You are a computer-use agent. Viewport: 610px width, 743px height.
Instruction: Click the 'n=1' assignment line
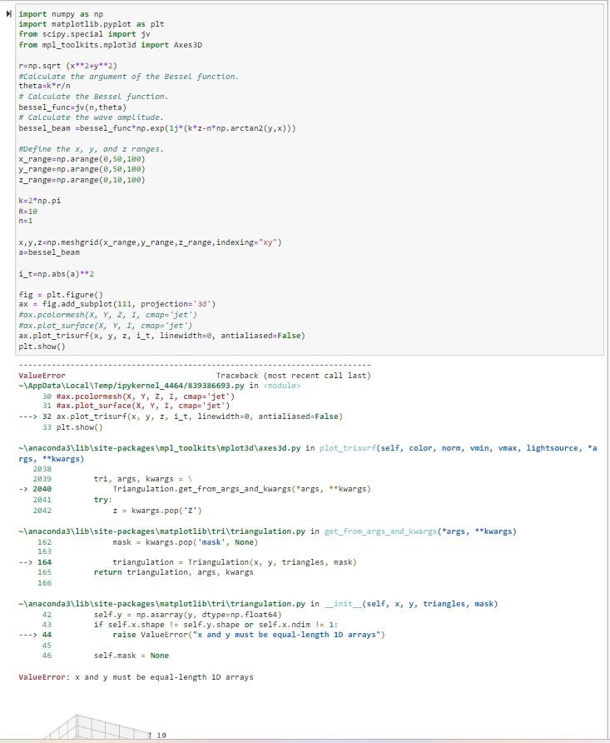pos(26,221)
